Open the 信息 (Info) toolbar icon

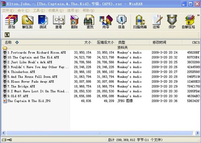click(x=121, y=22)
